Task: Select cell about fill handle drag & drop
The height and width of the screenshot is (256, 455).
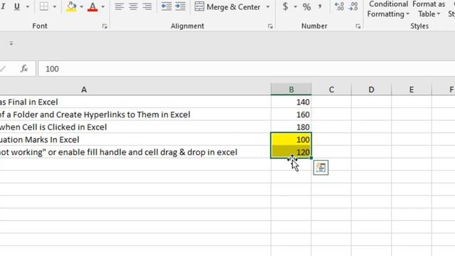Action: pos(135,151)
